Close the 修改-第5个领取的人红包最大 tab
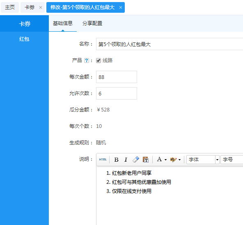Screen dimensions: 243x225 tap(121, 7)
